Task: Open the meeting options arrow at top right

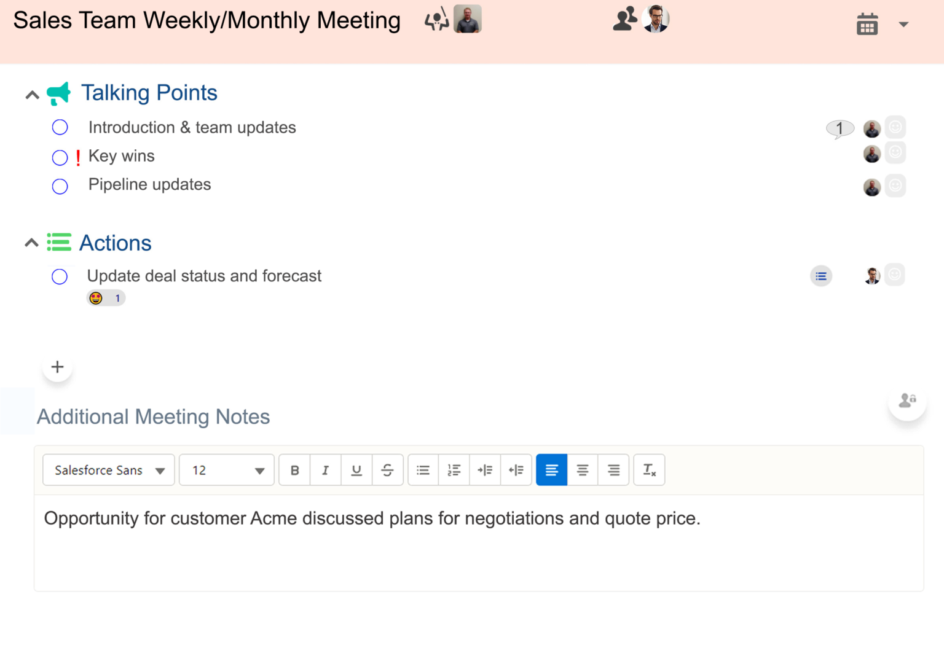Action: click(x=903, y=24)
